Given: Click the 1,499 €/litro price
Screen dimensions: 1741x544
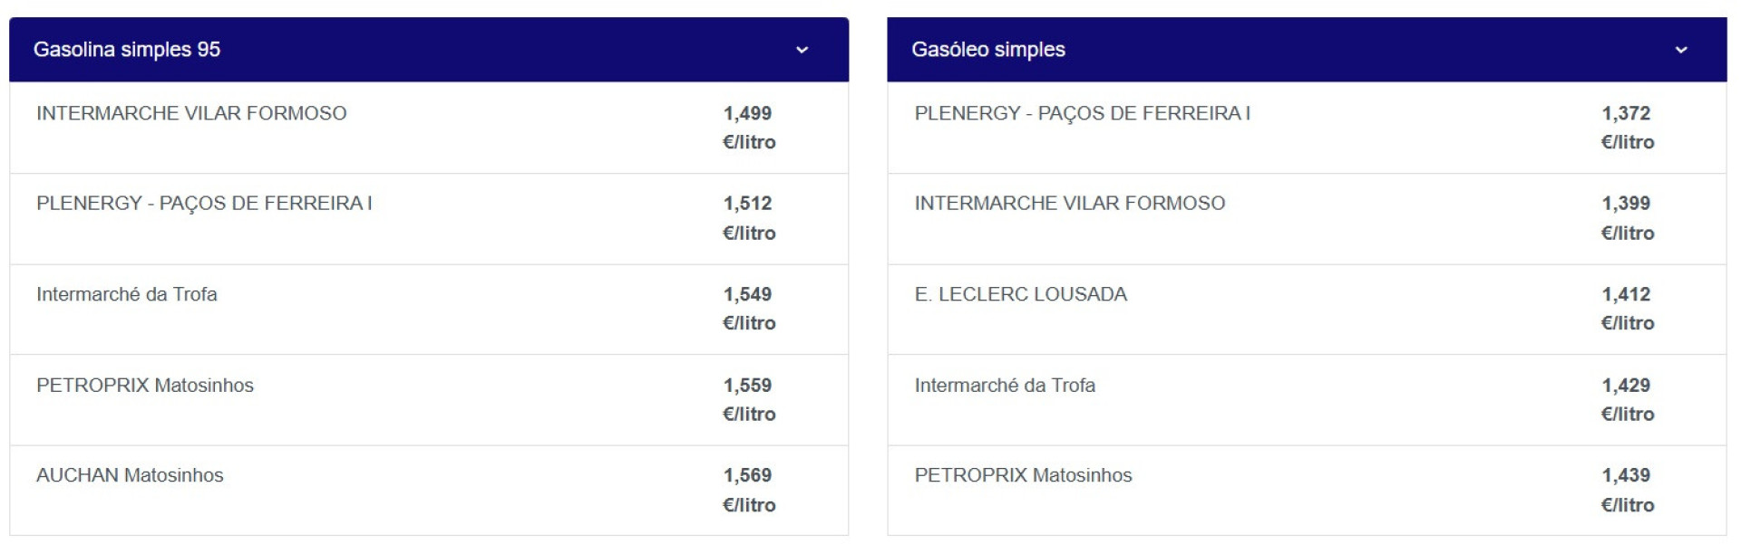Looking at the screenshot, I should [x=748, y=128].
